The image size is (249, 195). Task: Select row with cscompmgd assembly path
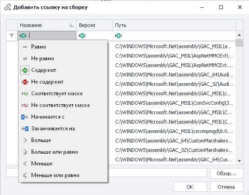[x=174, y=131]
